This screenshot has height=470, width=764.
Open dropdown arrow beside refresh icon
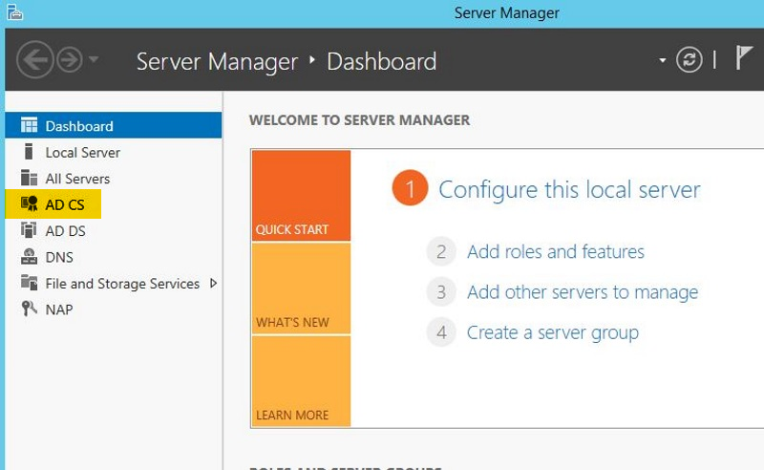pos(663,61)
